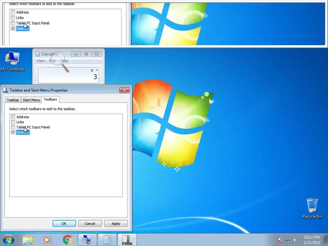The image size is (328, 246).
Task: Open Google Chrome from the taskbar
Action: pos(67,240)
